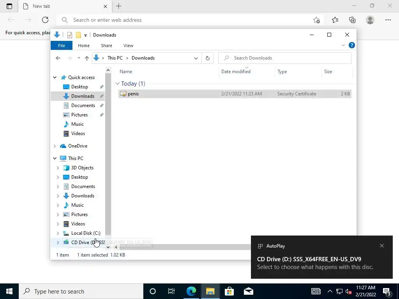399x299 pixels.
Task: Expand the OneDrive tree node
Action: (x=55, y=146)
